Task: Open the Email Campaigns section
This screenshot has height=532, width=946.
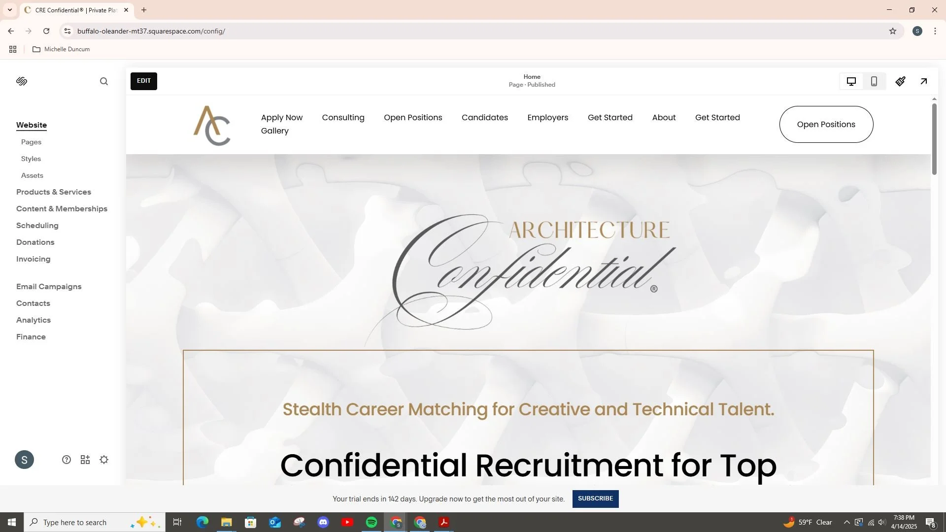Action: point(49,287)
